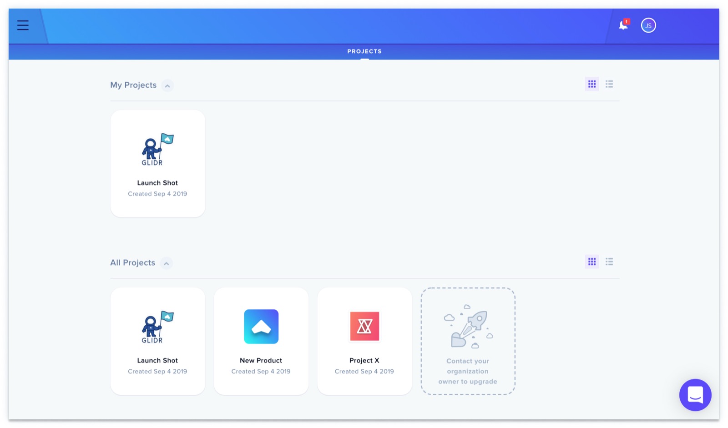The image size is (728, 428).
Task: Click the New Product logo icon
Action: [261, 327]
